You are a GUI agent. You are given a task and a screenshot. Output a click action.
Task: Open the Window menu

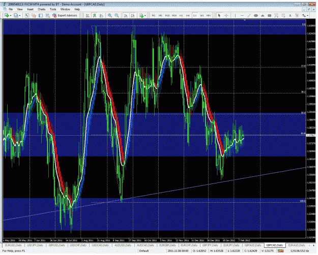pyautogui.click(x=65, y=9)
